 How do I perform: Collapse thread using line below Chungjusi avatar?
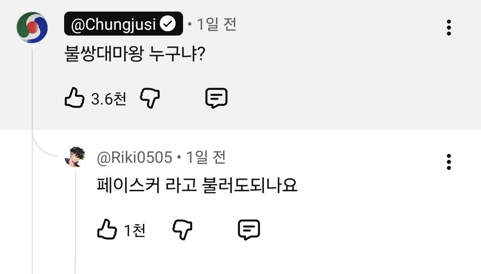point(32,89)
